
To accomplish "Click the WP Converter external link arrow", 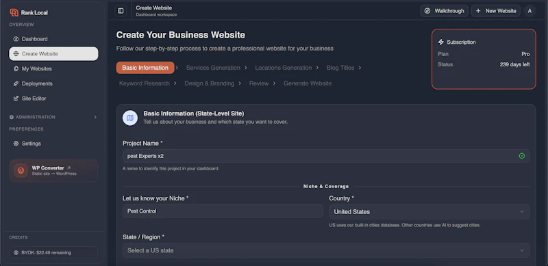I will tap(68, 168).
